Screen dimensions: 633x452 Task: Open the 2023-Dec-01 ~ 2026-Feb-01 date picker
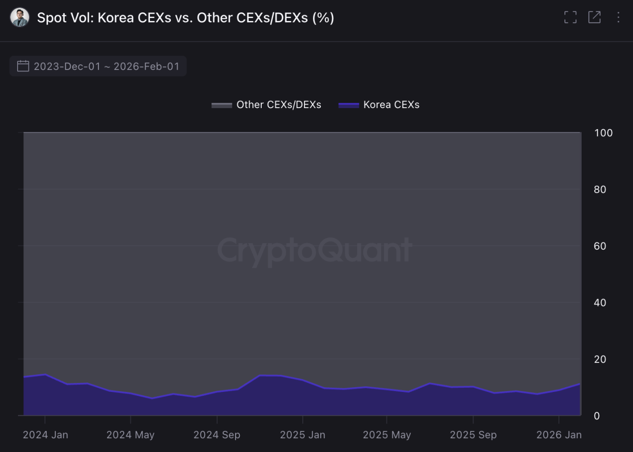click(106, 66)
